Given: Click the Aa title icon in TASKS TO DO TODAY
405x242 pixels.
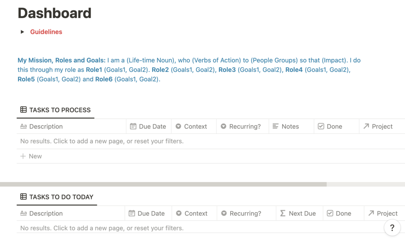Looking at the screenshot, I should (x=23, y=213).
